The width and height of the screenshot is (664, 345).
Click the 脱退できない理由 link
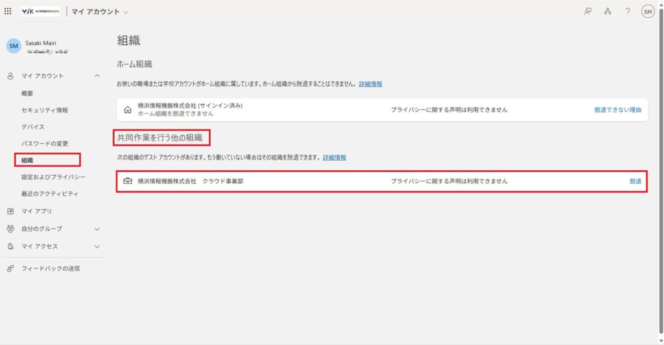click(x=617, y=109)
